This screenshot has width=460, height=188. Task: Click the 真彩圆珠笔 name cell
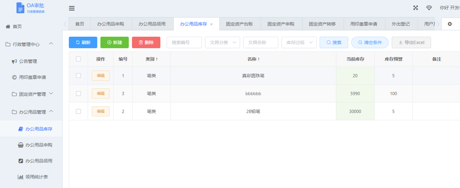click(253, 76)
